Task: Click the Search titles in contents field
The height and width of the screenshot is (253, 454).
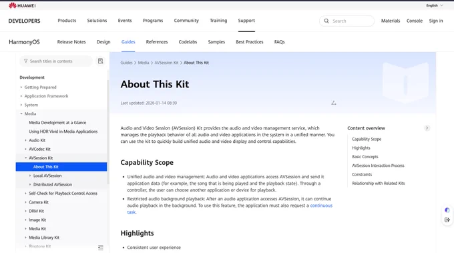Action: click(x=56, y=61)
